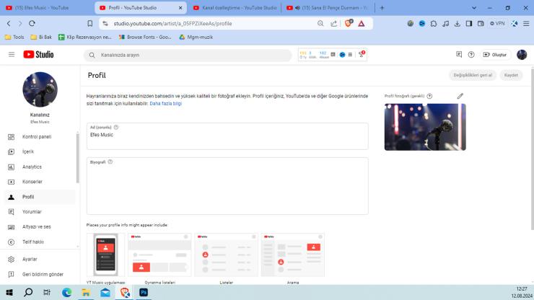Screen dimensions: 534x300
Task: Toggle the Brave sidebar panel button
Action: [x=469, y=23]
